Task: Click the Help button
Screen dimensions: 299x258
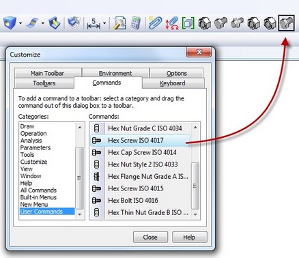Action: pyautogui.click(x=189, y=238)
